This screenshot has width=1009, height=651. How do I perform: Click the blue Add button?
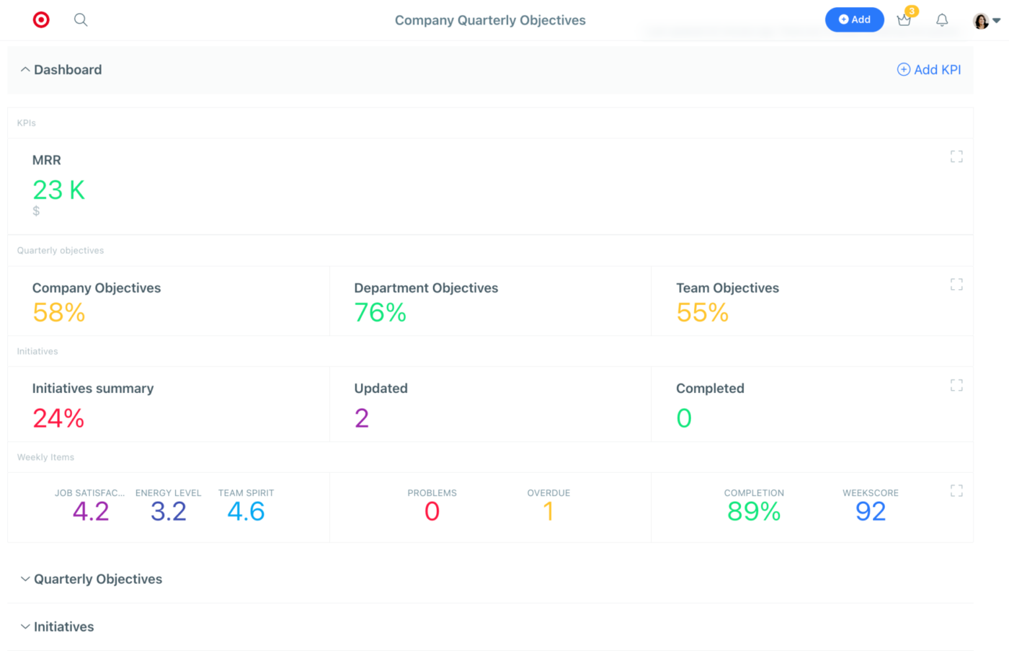click(854, 19)
